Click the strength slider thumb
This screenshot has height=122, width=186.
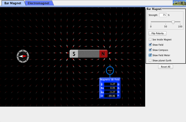coord(173,22)
